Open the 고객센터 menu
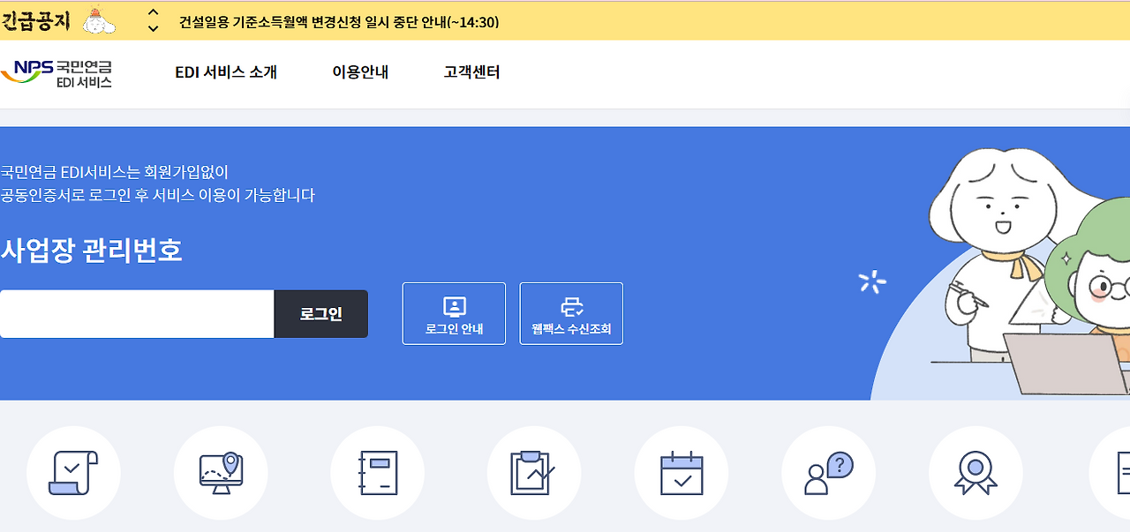Screen dimensions: 1130x532 pyautogui.click(x=470, y=73)
